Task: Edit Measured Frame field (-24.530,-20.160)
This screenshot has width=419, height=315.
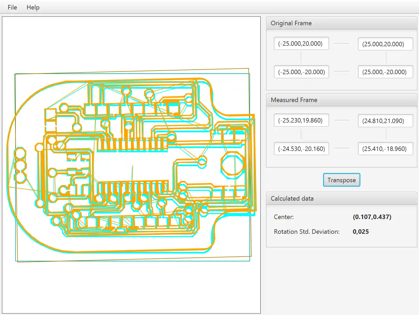Action: click(x=301, y=149)
